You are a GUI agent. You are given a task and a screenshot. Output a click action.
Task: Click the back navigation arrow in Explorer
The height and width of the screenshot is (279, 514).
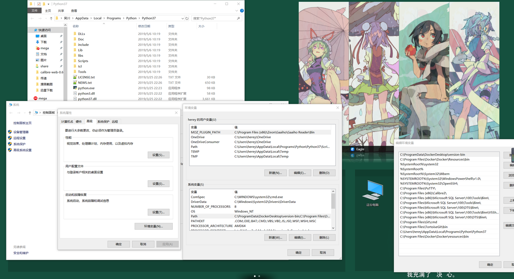pyautogui.click(x=32, y=18)
